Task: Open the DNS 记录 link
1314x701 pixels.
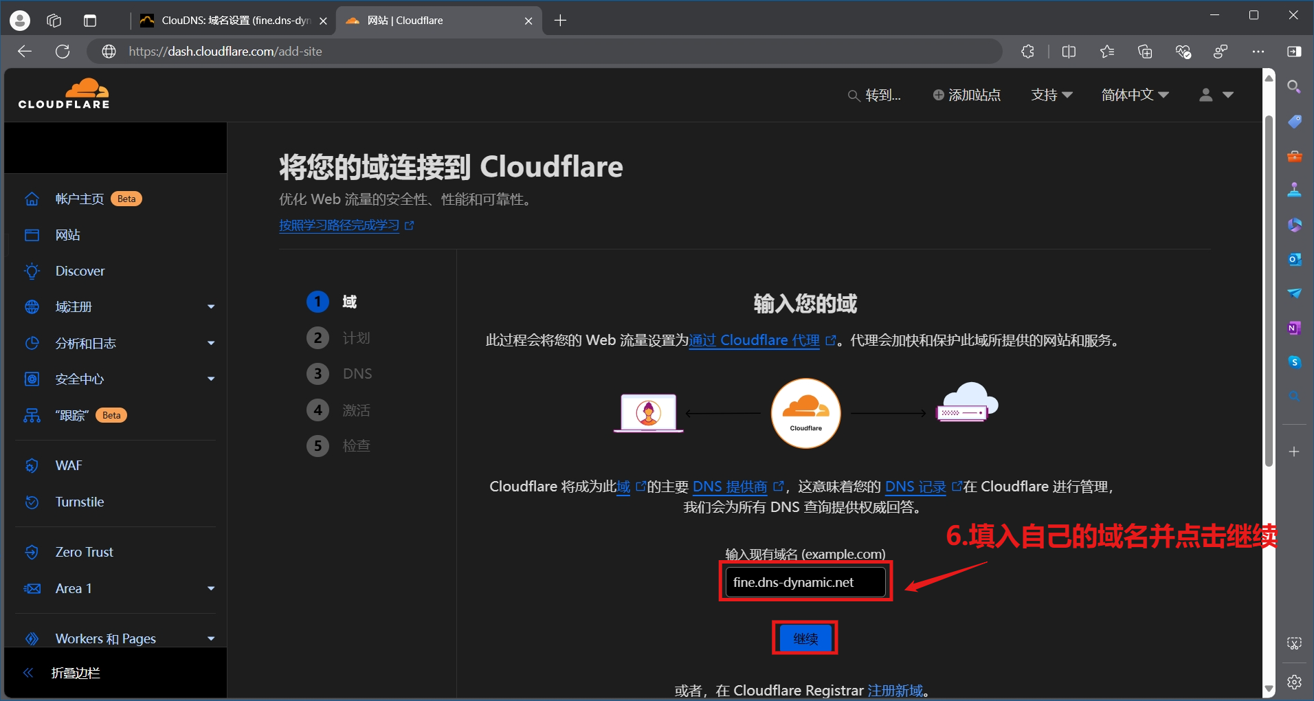Action: 915,487
